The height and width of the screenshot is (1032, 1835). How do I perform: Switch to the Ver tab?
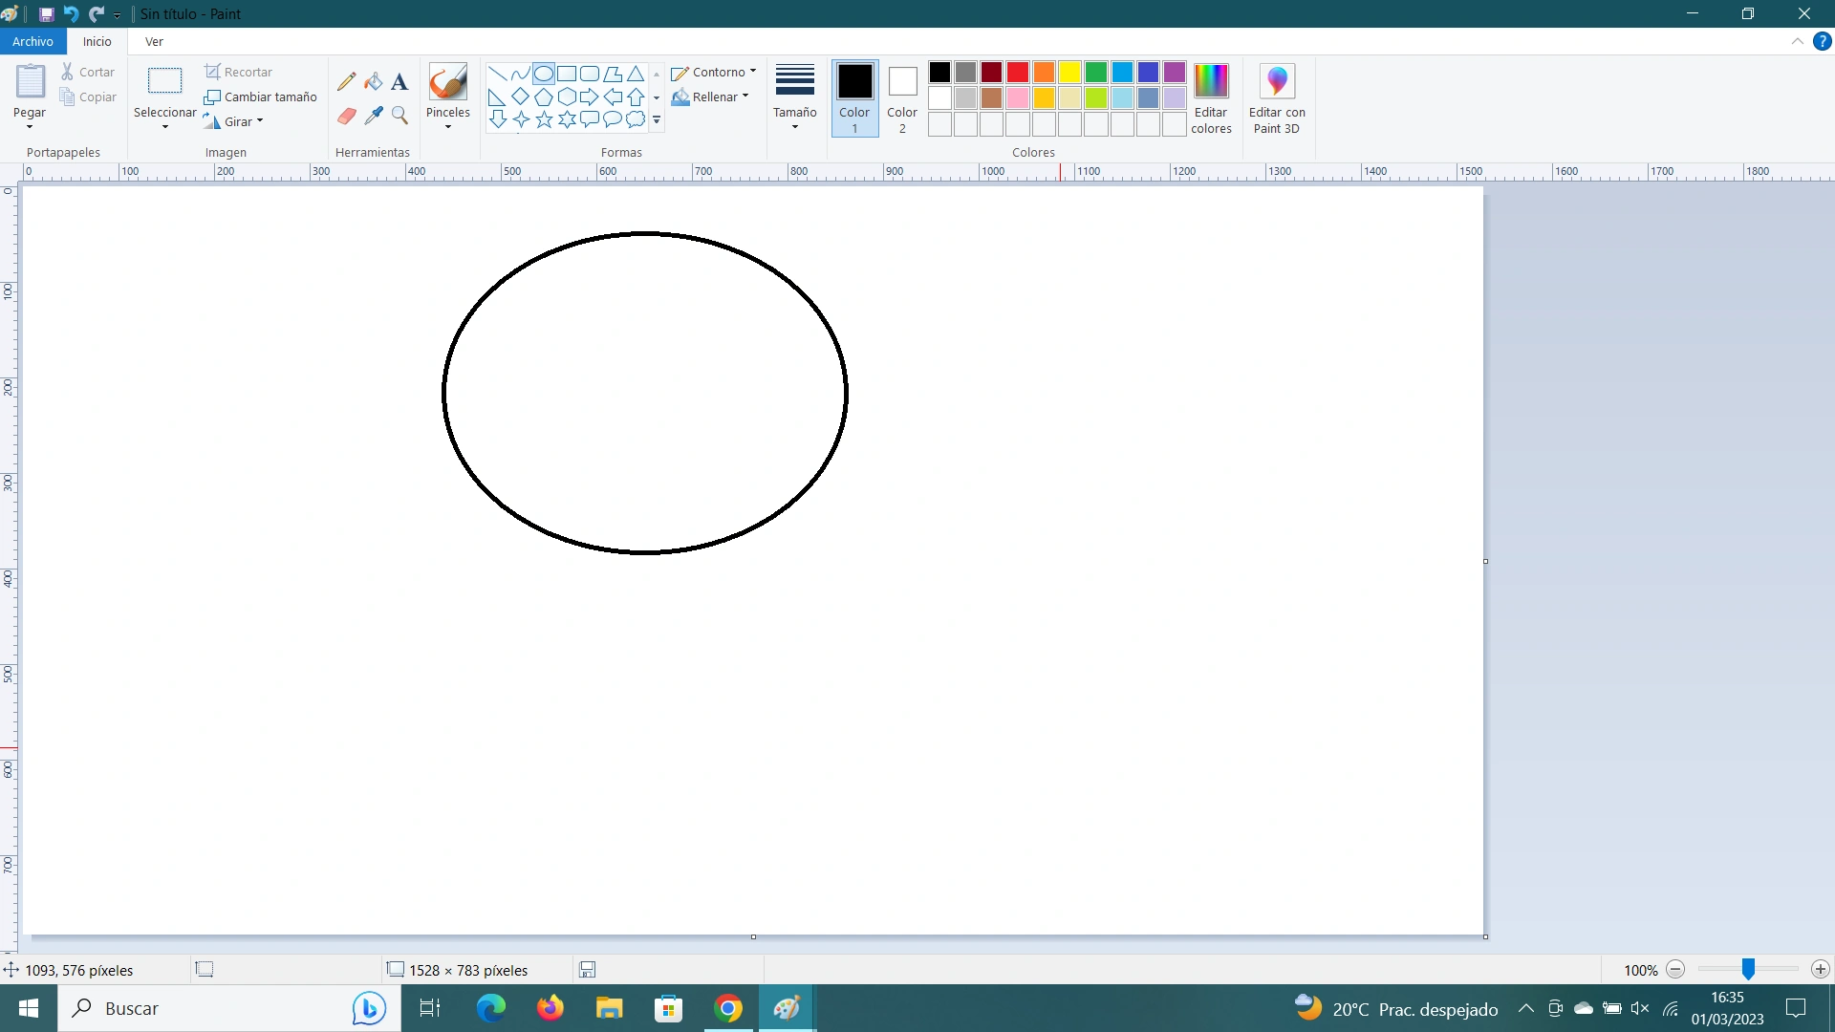(x=154, y=41)
